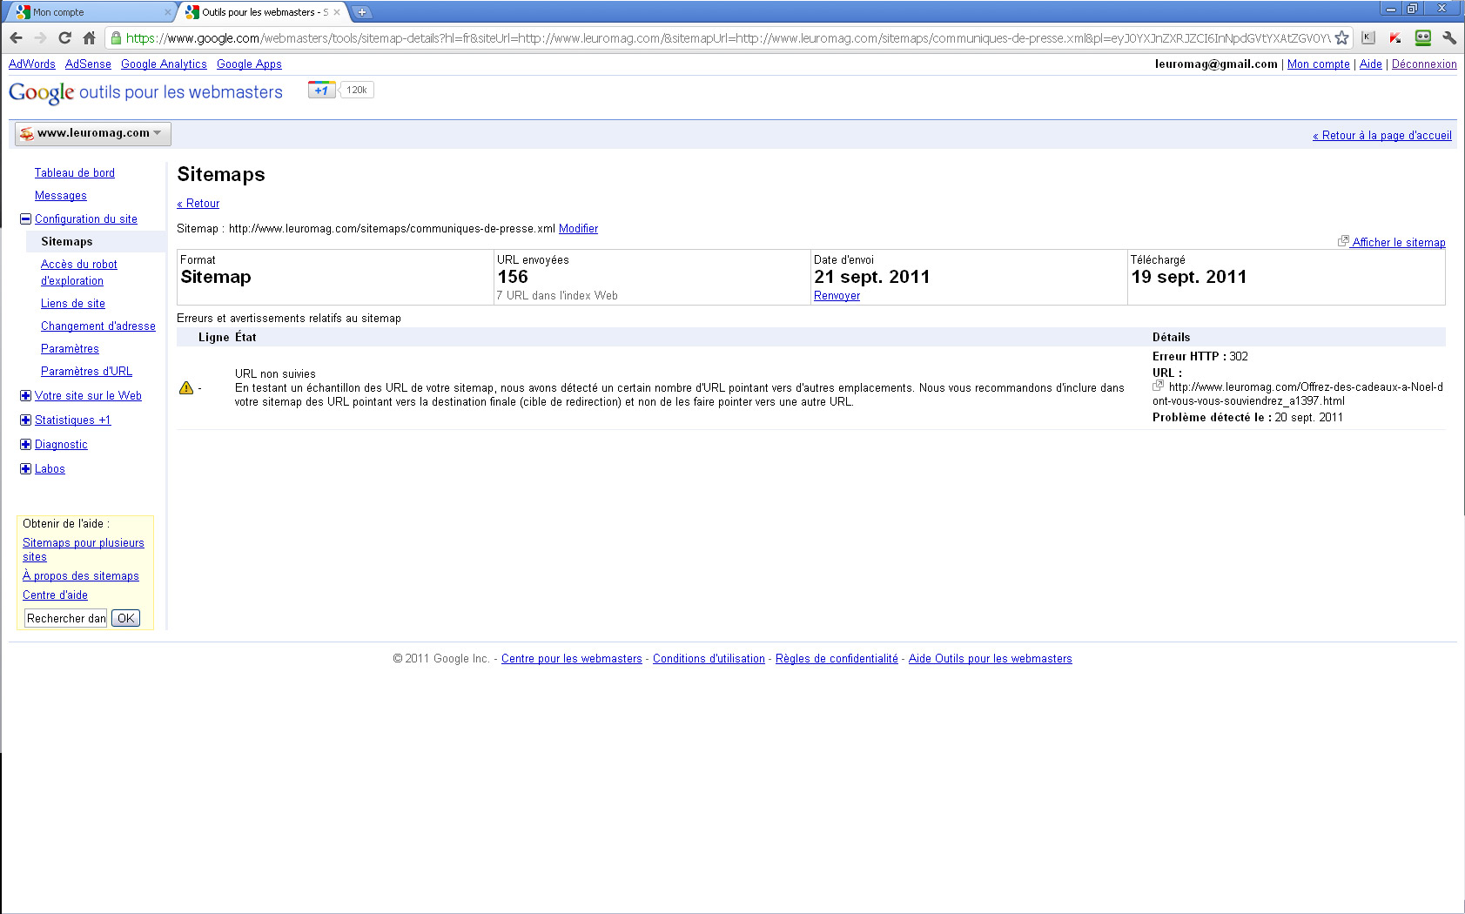Image resolution: width=1465 pixels, height=914 pixels.
Task: Expand the Labos section
Action: click(x=25, y=469)
